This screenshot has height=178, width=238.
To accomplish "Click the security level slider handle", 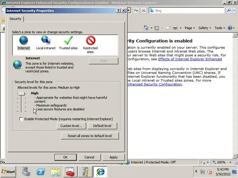I will [21, 94].
